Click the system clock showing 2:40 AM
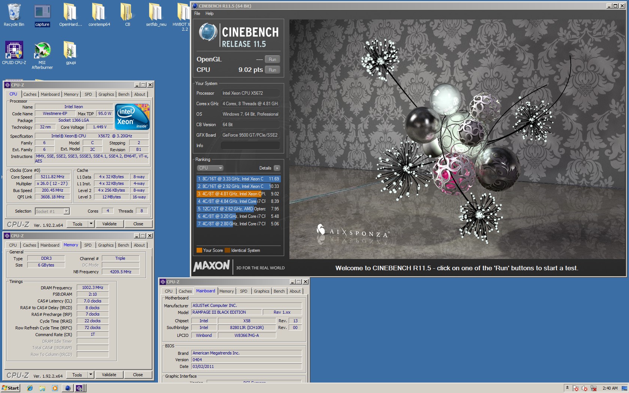The width and height of the screenshot is (629, 393). coord(610,388)
